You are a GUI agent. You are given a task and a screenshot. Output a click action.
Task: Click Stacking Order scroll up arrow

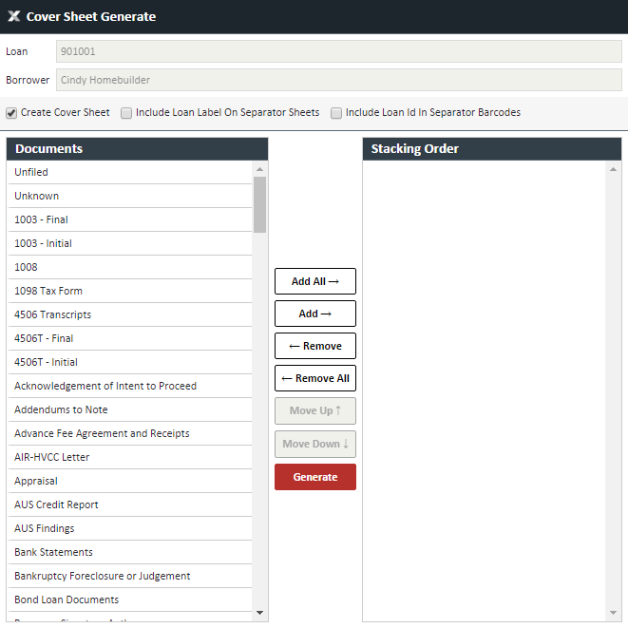coord(614,169)
